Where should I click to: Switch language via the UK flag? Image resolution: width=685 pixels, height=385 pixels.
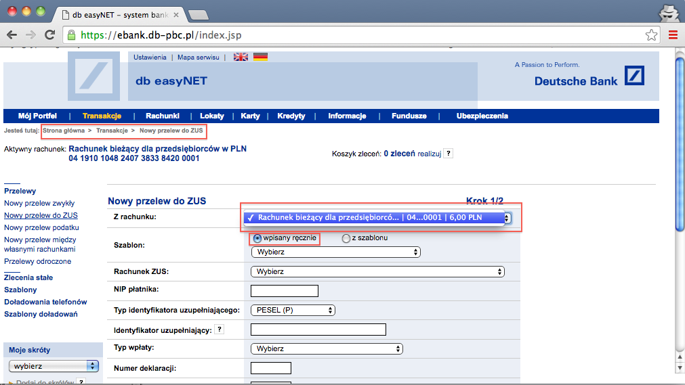pos(241,58)
